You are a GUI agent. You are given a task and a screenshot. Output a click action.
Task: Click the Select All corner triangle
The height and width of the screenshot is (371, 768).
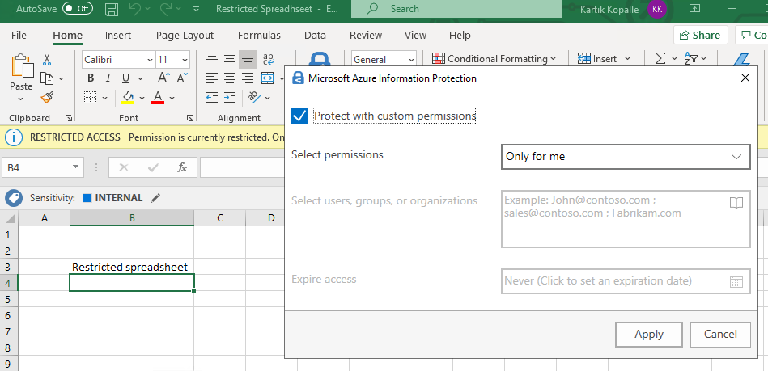click(x=9, y=217)
